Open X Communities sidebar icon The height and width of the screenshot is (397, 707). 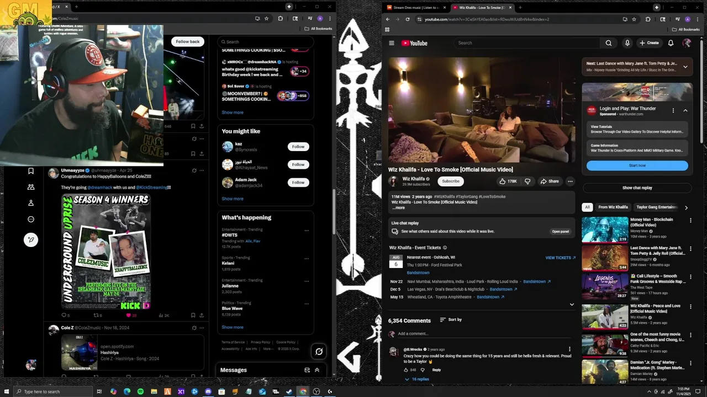[x=31, y=187]
